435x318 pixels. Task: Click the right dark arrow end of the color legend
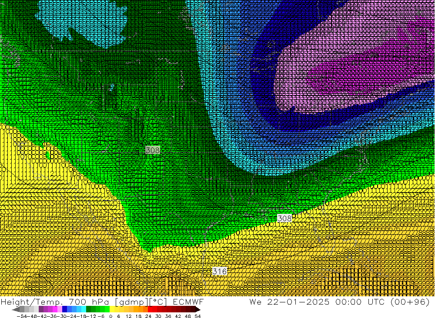[x=198, y=309]
